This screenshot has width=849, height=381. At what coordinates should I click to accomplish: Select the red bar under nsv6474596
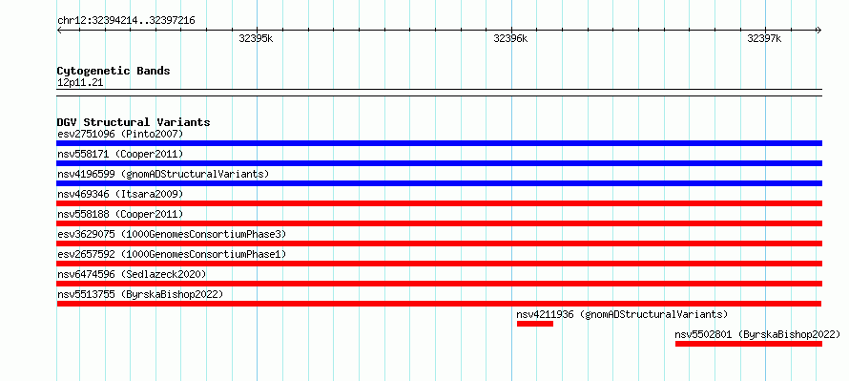coord(439,284)
